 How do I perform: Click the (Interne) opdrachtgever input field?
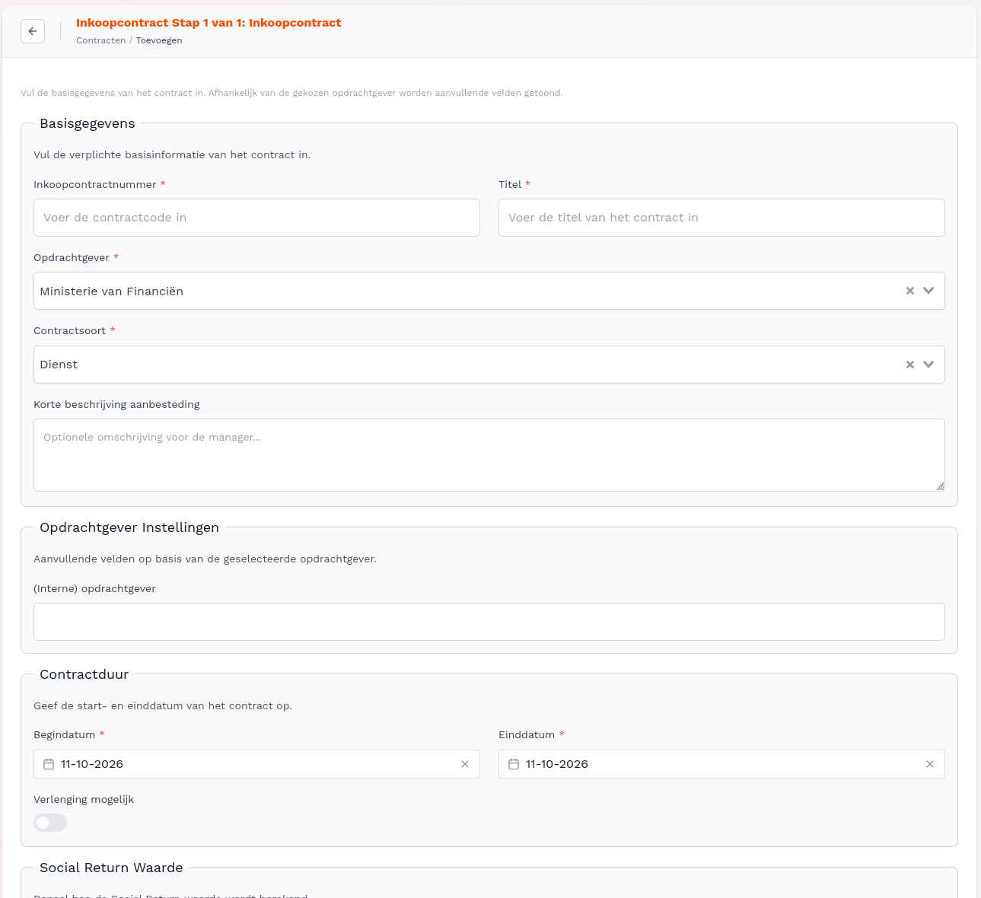tap(489, 622)
